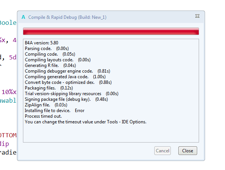Select the 'Packaging files.' log line

(49, 88)
